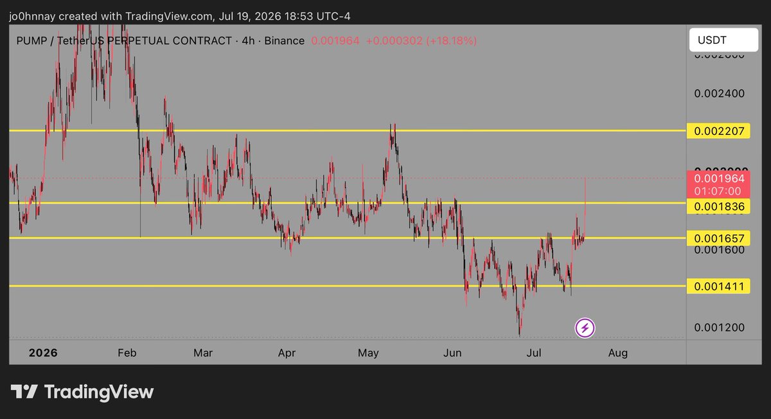The image size is (771, 419).
Task: Click the 0.001600 price axis value
Action: (719, 249)
